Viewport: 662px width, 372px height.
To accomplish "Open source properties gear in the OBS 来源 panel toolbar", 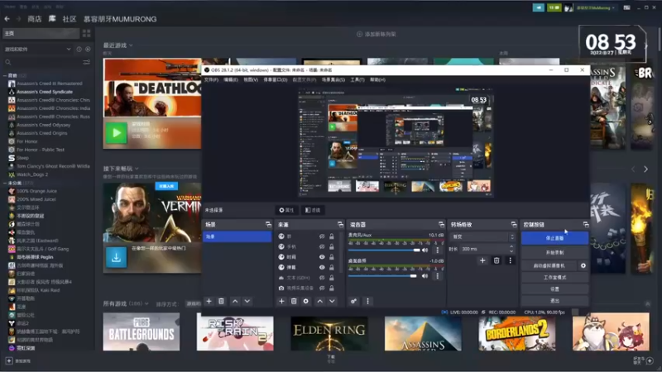I will [x=306, y=301].
